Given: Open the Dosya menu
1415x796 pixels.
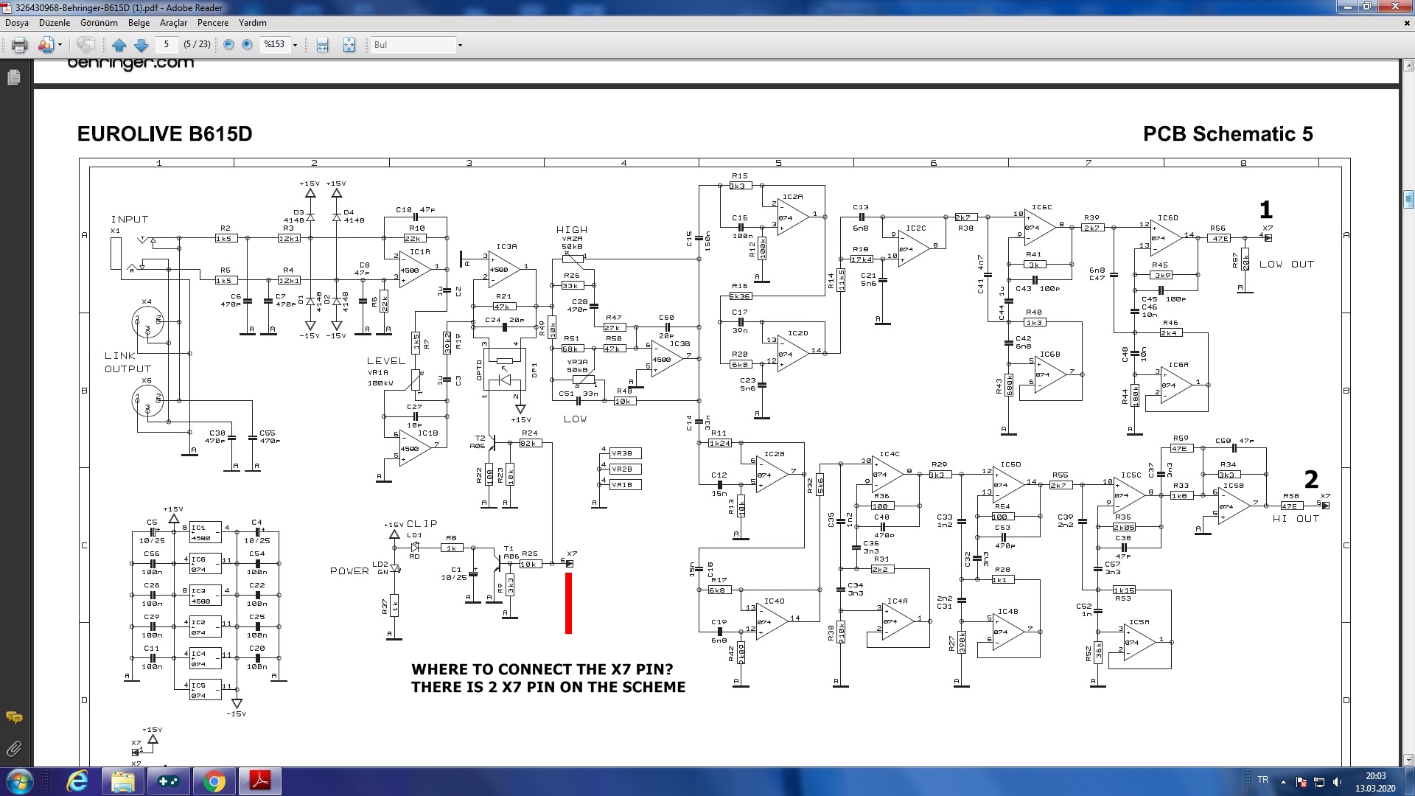Looking at the screenshot, I should tap(17, 23).
